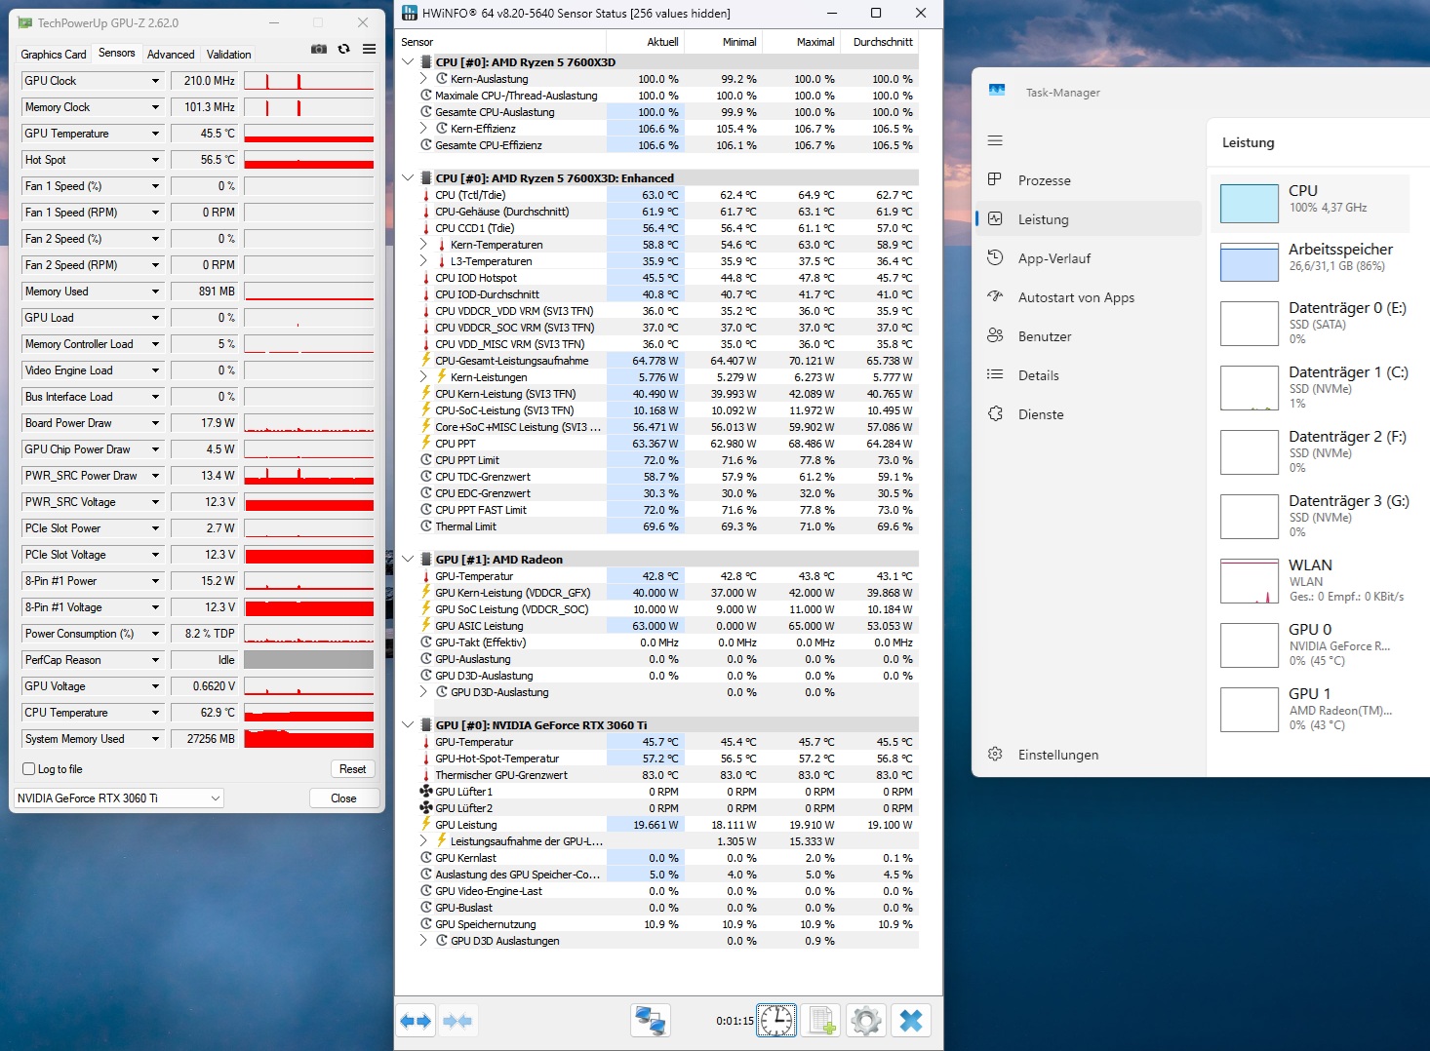Screen dimensions: 1430x1051
Task: Click Close button in GPU-Z
Action: 343,798
